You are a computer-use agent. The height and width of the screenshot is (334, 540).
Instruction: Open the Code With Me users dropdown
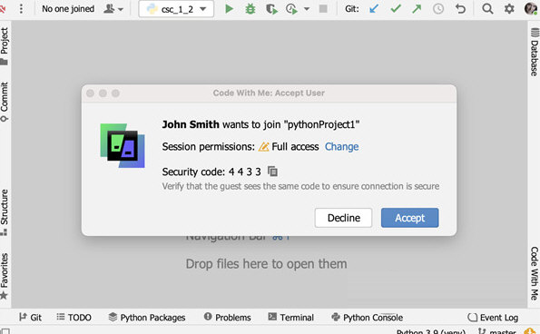point(113,8)
